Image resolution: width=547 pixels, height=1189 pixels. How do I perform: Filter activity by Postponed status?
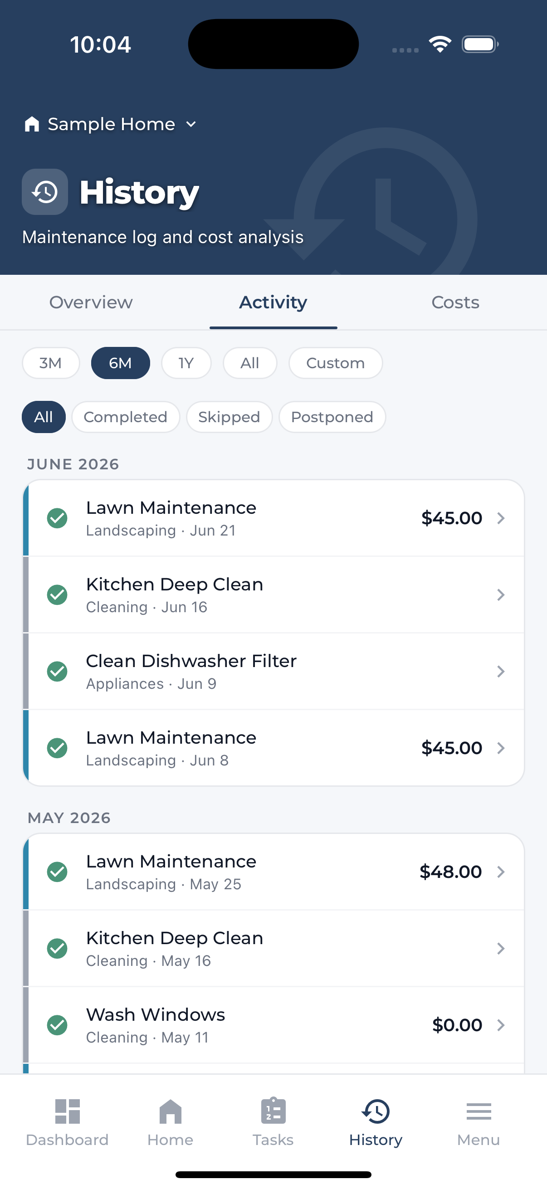click(332, 417)
